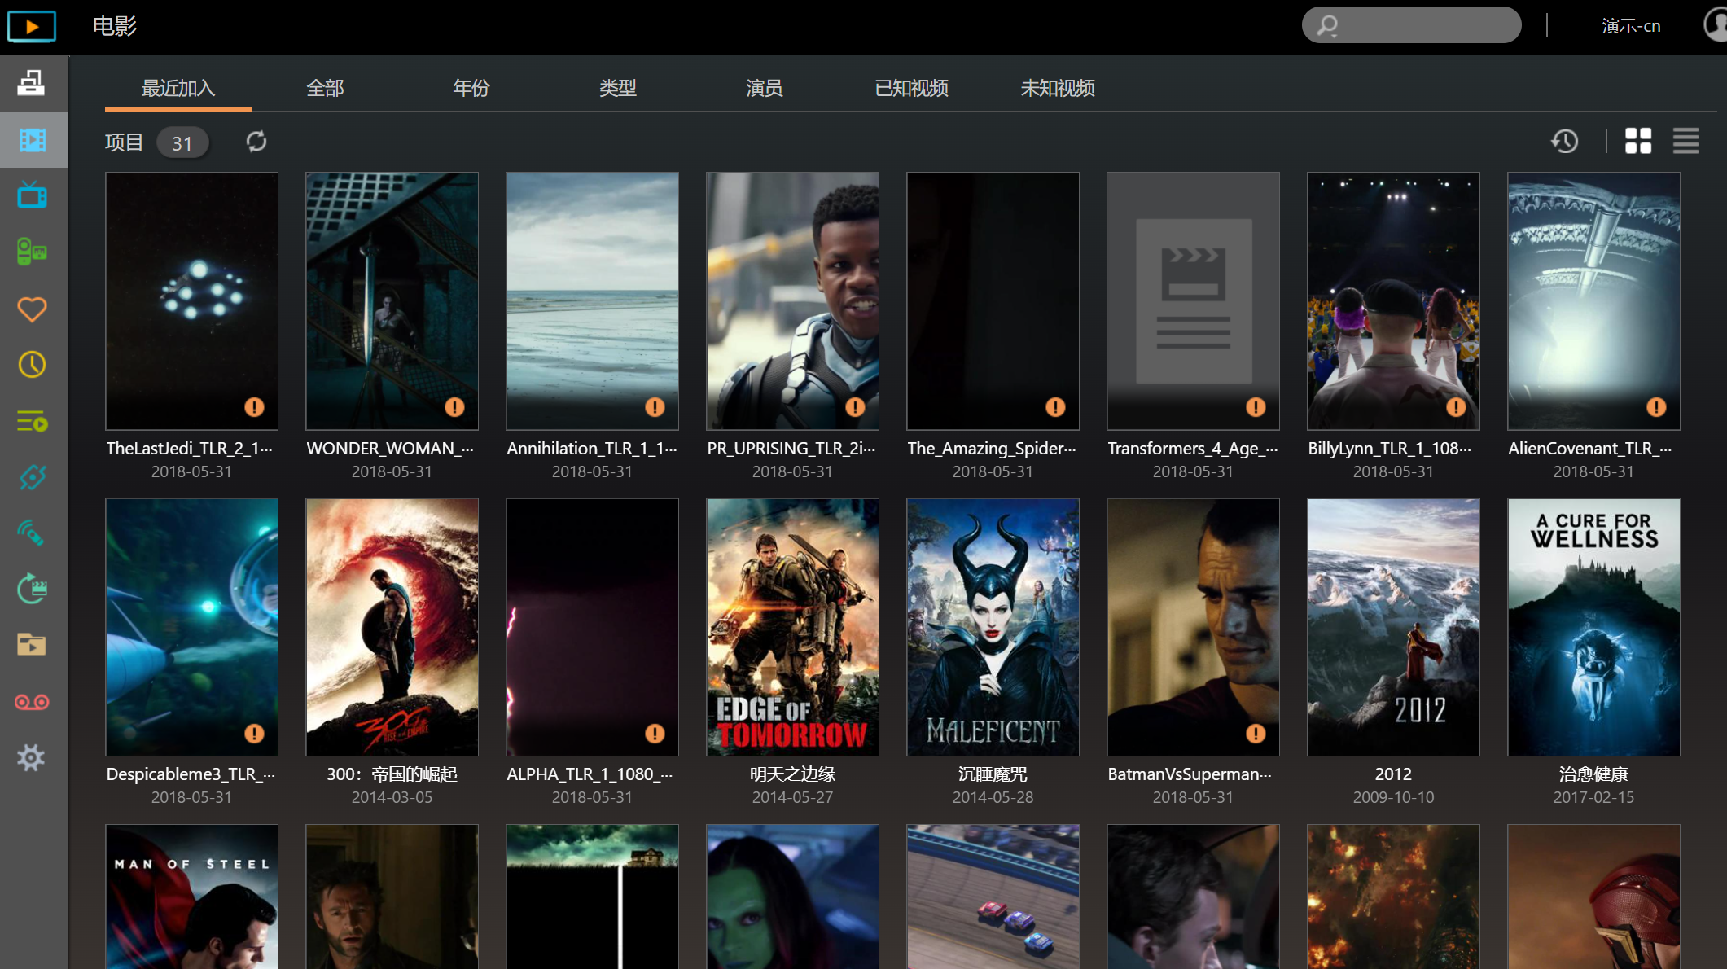
Task: Open the folder view sidebar icon
Action: click(32, 645)
